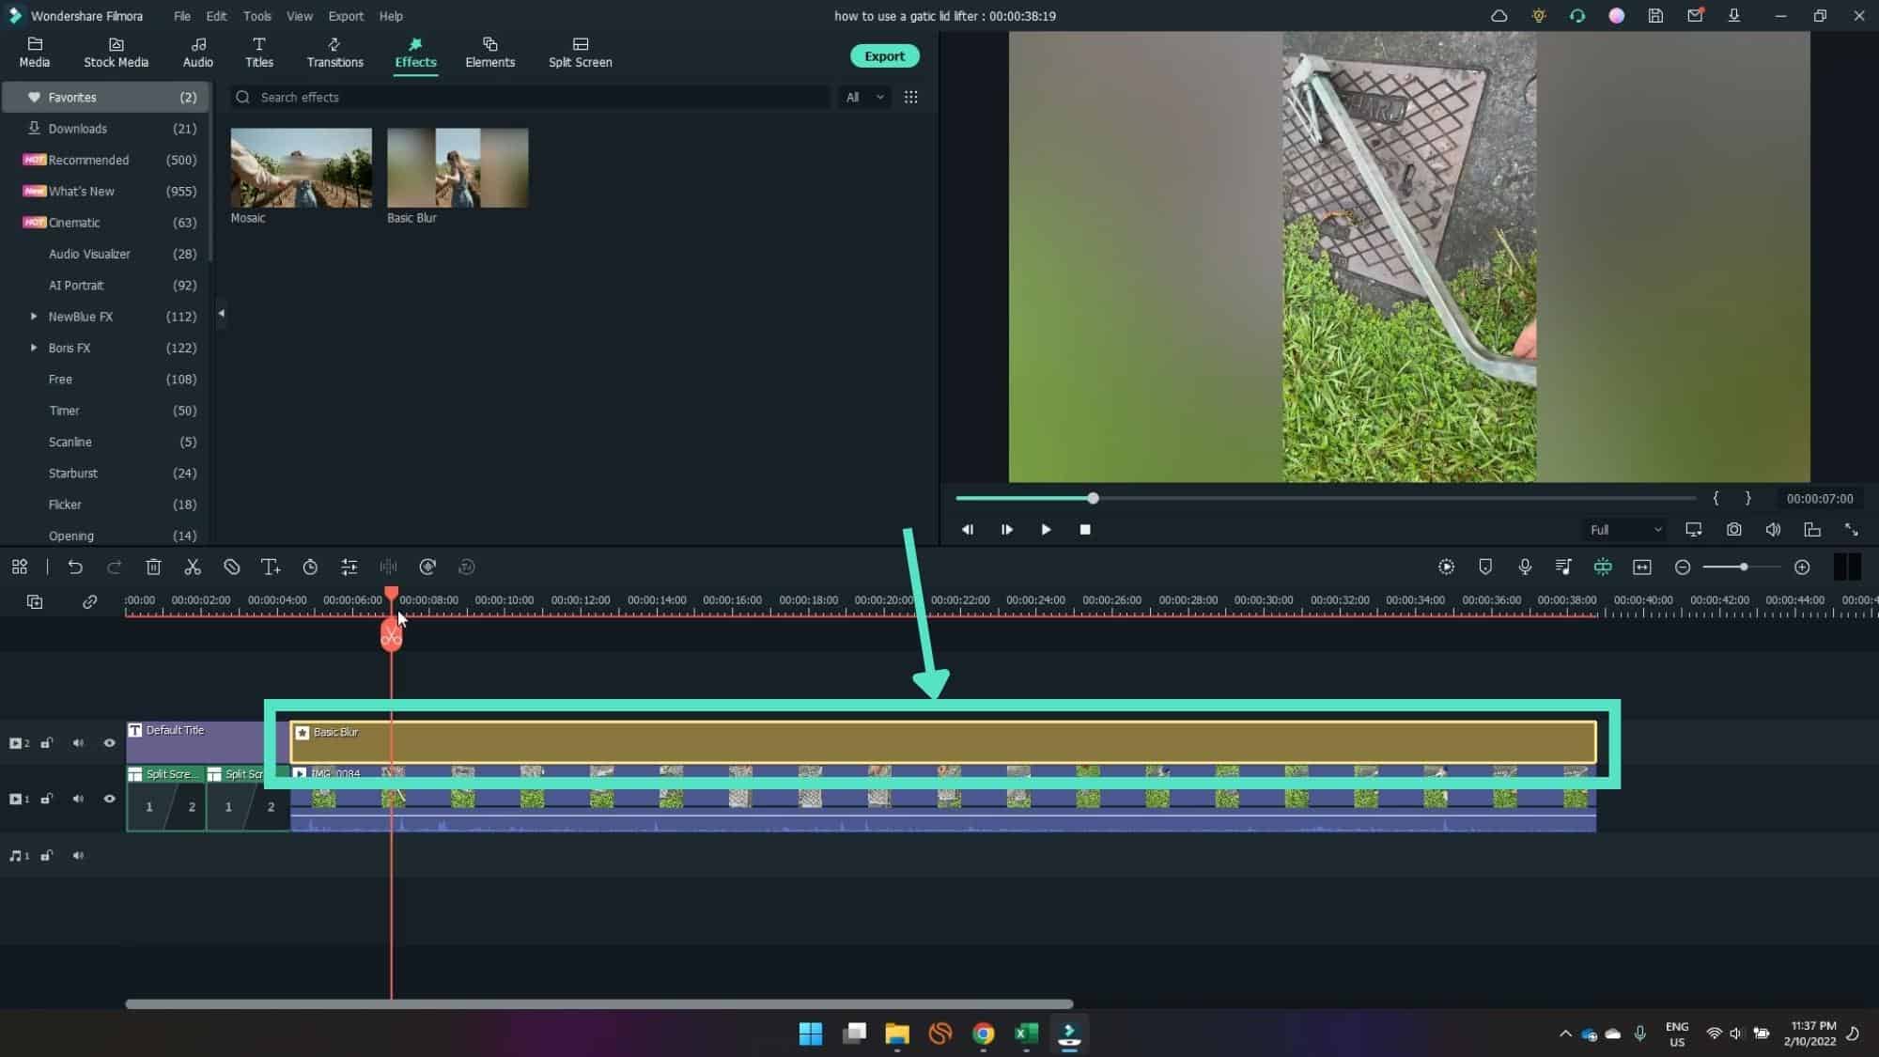
Task: Open the Full preview quality dropdown
Action: [1625, 530]
